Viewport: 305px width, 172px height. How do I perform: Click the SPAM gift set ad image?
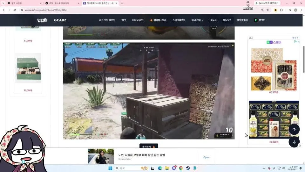point(274,119)
